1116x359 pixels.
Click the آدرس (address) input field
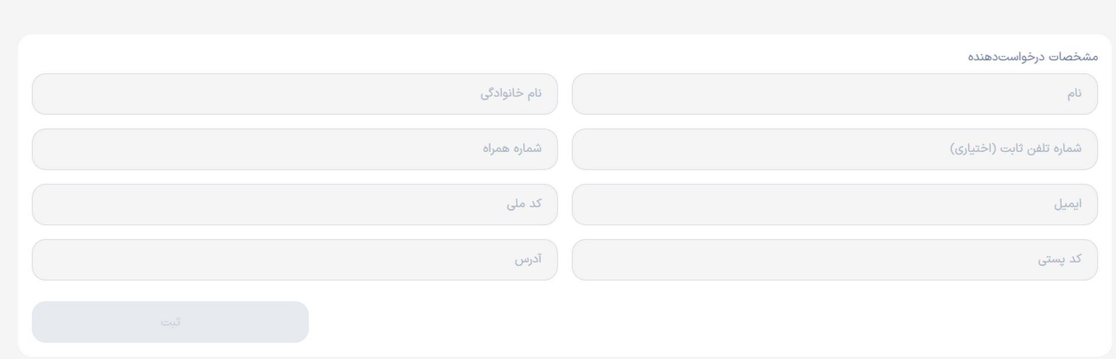click(x=295, y=260)
